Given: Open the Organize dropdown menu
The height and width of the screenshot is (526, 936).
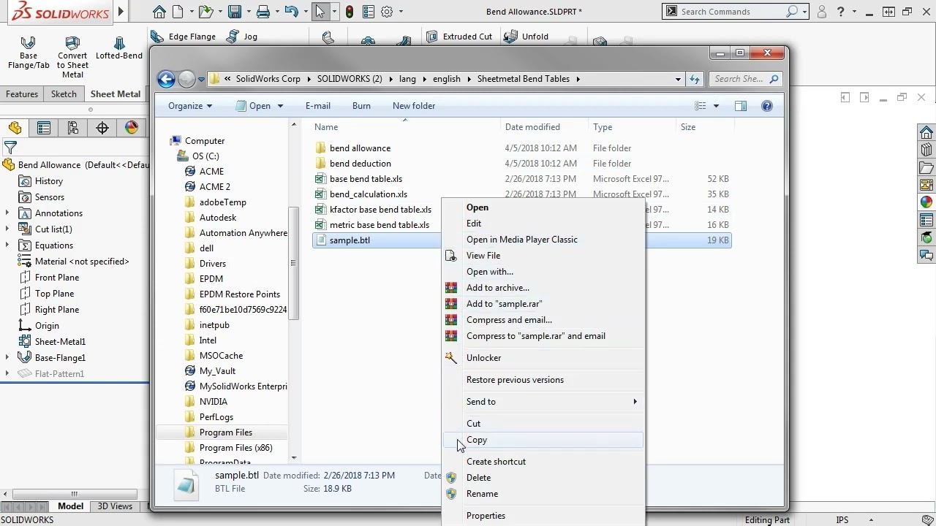Looking at the screenshot, I should tap(190, 106).
